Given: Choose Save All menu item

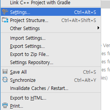Looking at the screenshot, I should tap(51, 72).
